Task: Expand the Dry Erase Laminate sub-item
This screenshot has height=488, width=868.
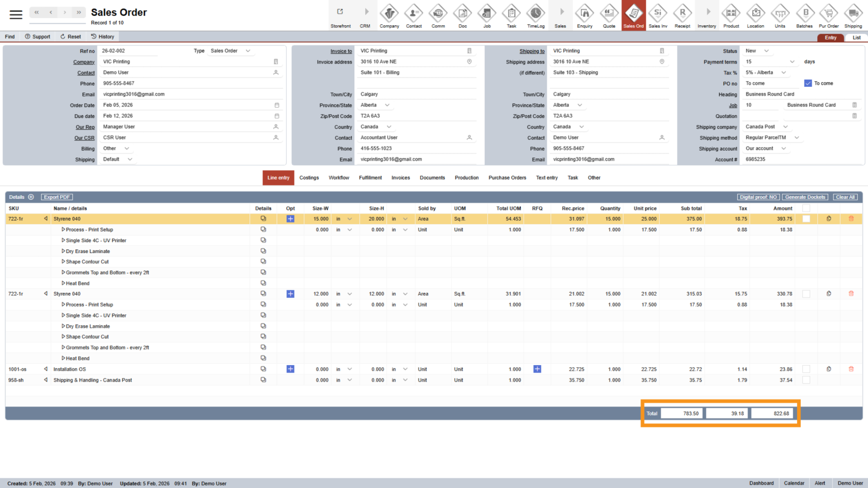Action: [64, 251]
